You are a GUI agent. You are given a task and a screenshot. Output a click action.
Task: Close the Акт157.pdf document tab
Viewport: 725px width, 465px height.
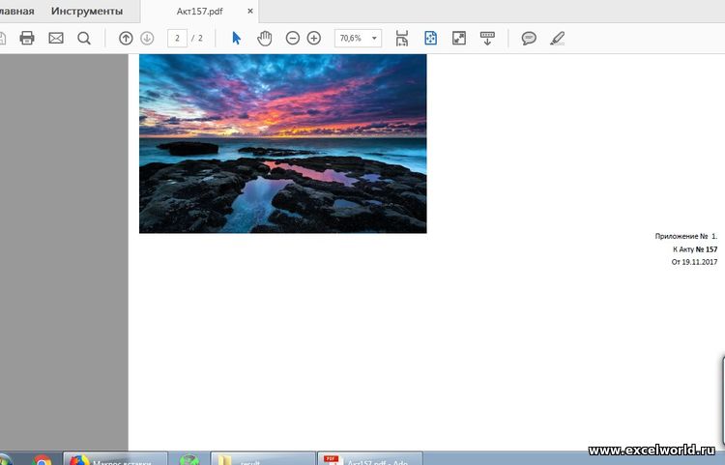click(250, 12)
